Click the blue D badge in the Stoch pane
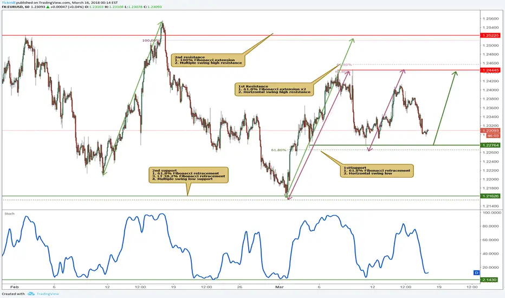The height and width of the screenshot is (298, 505). (476, 273)
